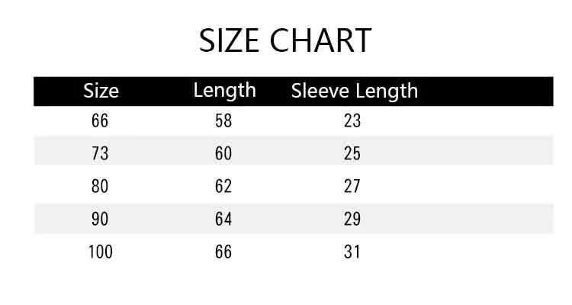Viewport: 572px width, 305px height.
Task: Click length value 64
Action: (223, 219)
